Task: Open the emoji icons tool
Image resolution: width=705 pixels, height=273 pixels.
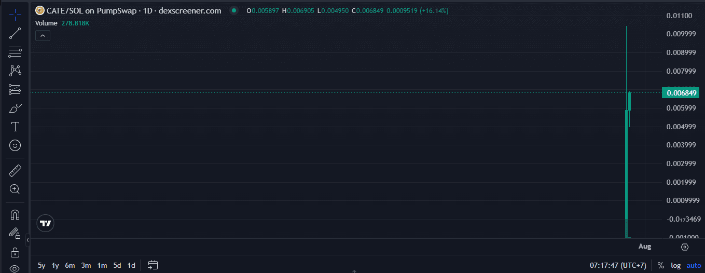Action: [15, 145]
